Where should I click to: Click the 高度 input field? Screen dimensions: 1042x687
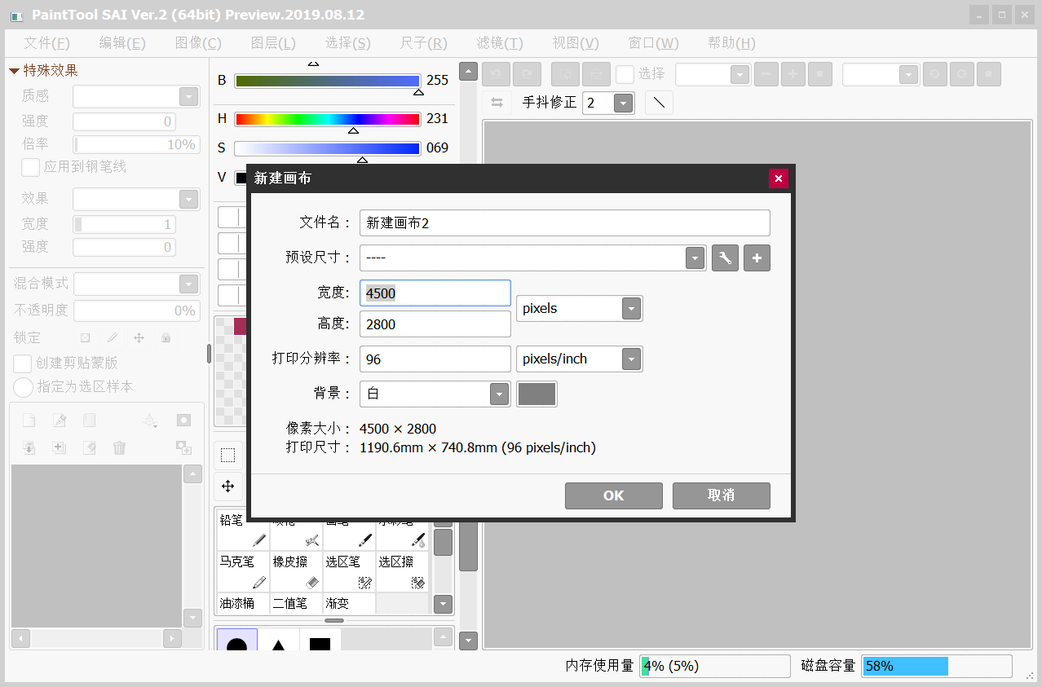pyautogui.click(x=435, y=324)
